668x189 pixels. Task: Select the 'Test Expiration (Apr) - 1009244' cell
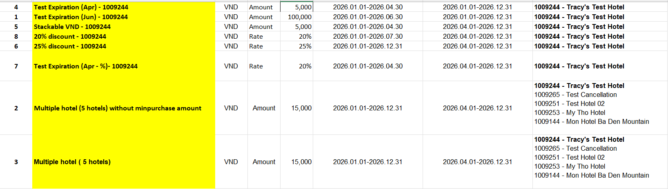point(81,7)
